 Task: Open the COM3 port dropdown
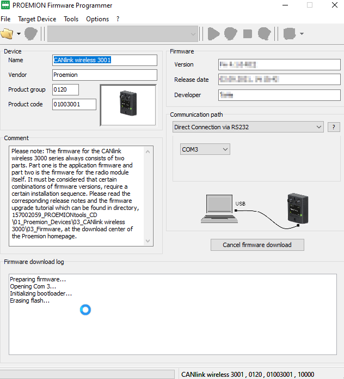pyautogui.click(x=205, y=149)
